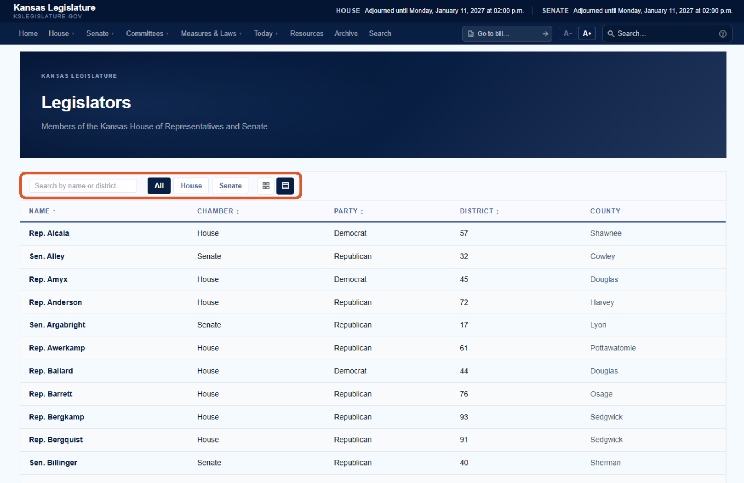The image size is (744, 483).
Task: Click Cowley county cell
Action: click(x=603, y=256)
